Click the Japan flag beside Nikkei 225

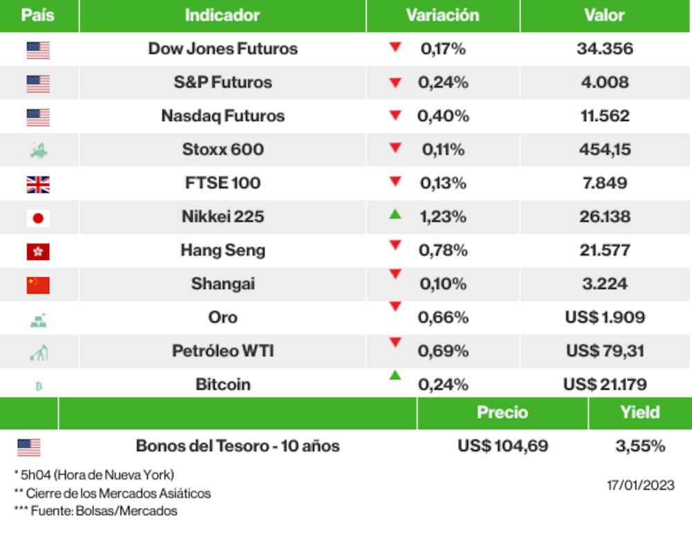pos(38,218)
